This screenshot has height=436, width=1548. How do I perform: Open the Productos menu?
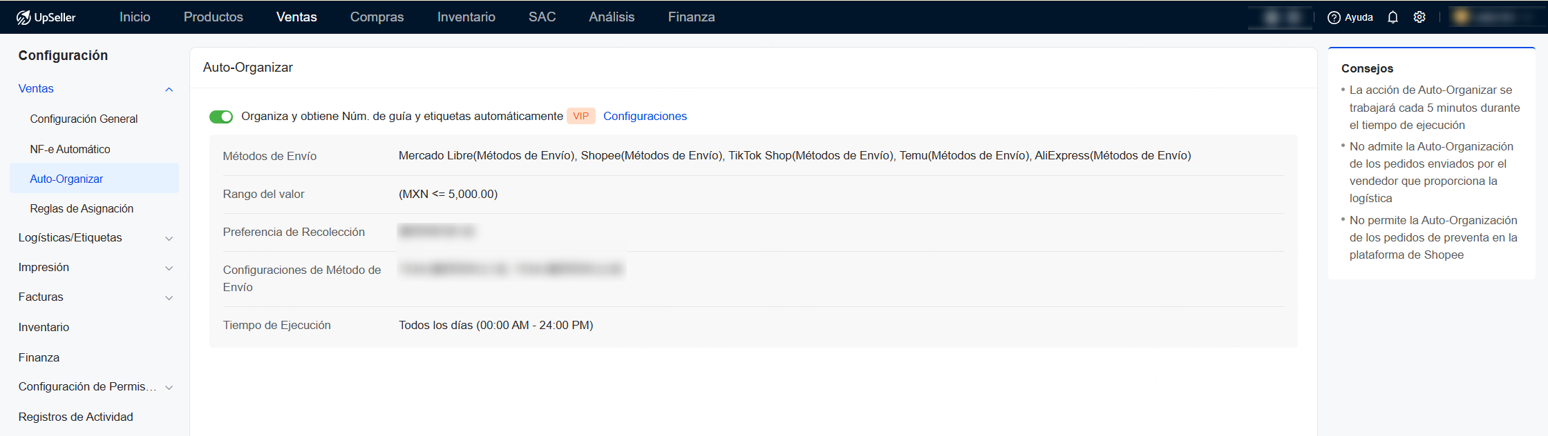coord(213,17)
